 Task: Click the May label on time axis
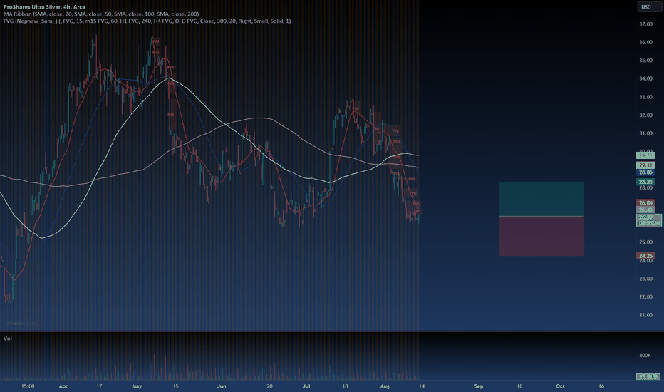pyautogui.click(x=137, y=386)
